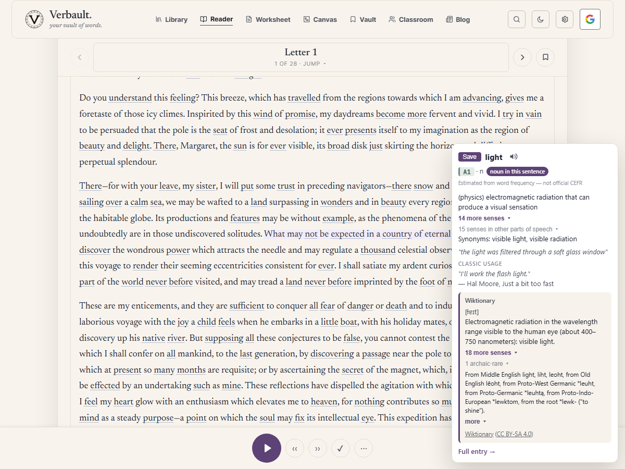Open the Worksheet tab
Screen dimensions: 625x469
(268, 19)
